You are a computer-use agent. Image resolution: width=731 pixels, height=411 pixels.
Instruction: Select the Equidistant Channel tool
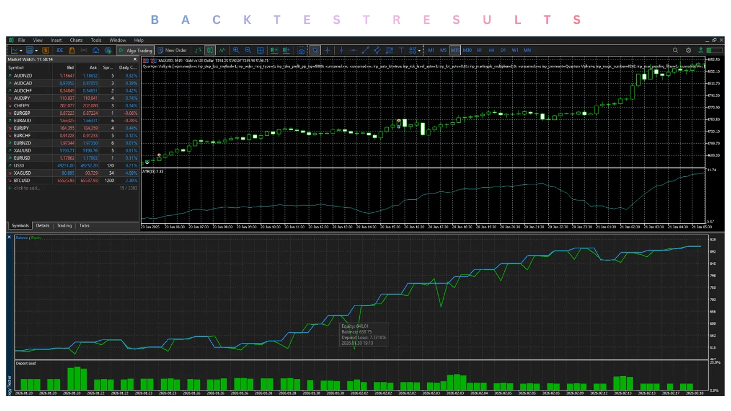point(377,50)
